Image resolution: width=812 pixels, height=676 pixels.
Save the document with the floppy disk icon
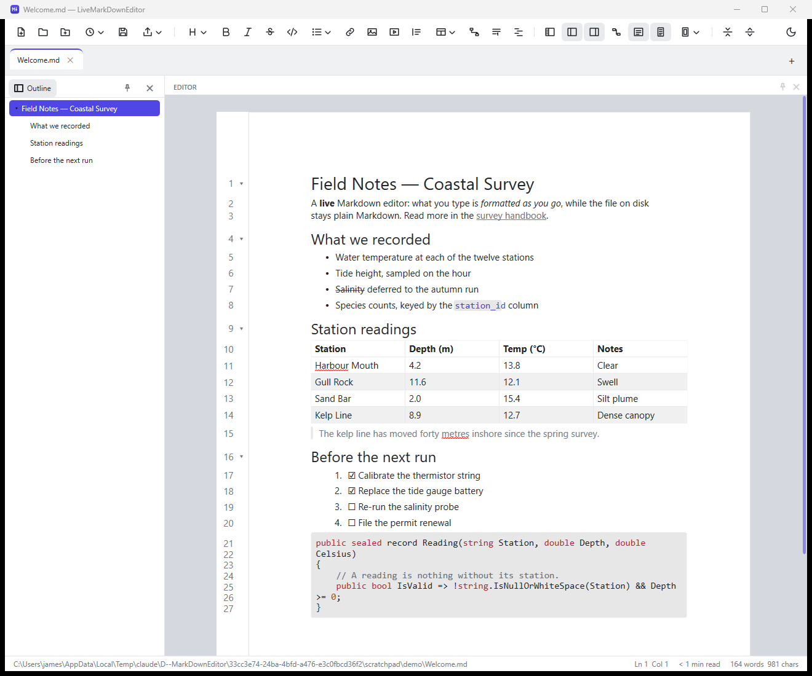[123, 32]
